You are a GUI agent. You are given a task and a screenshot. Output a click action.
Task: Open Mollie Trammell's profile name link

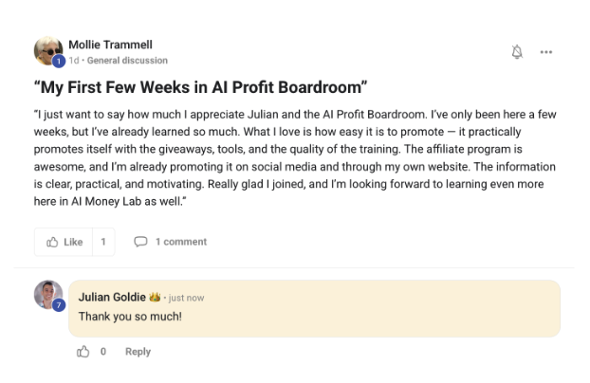[x=110, y=45]
